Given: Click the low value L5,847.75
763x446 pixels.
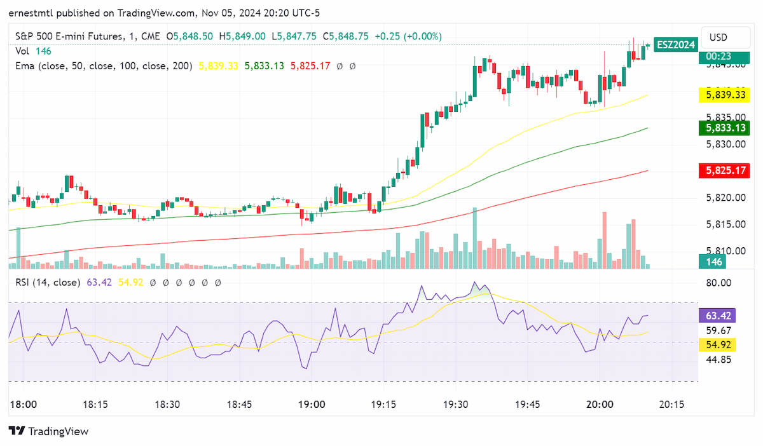Looking at the screenshot, I should [294, 37].
